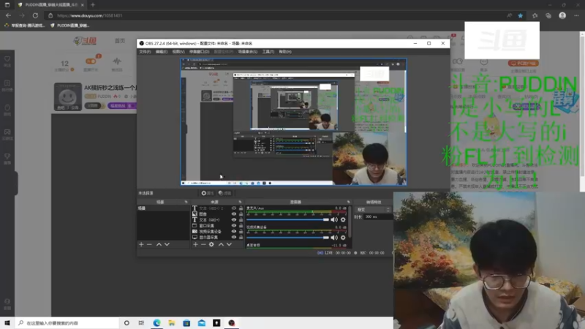Lock the 图像 source
This screenshot has width=585, height=329.
[241, 214]
